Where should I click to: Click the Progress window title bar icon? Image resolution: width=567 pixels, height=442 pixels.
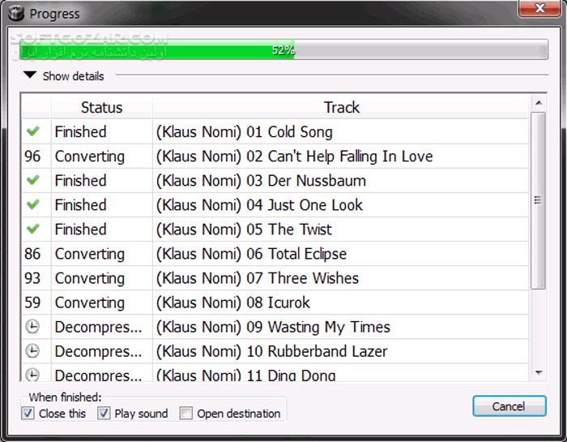click(x=13, y=13)
